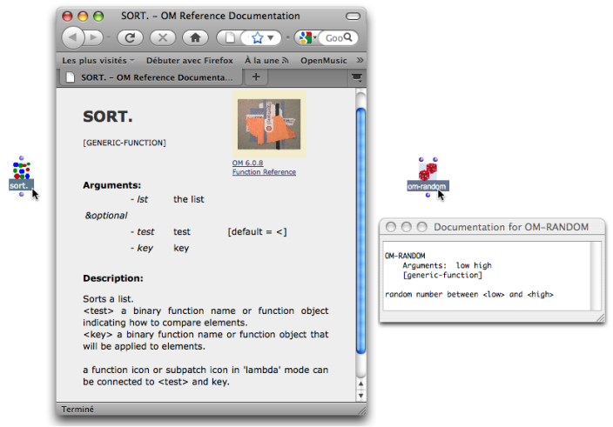Click the browser vertical scrollbar thumb
The height and width of the screenshot is (427, 613).
(360, 226)
